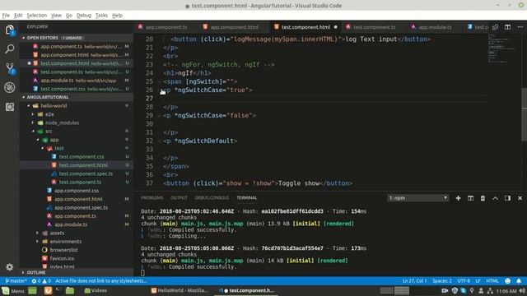
Task: Move the panel to the right
Action: (x=507, y=198)
